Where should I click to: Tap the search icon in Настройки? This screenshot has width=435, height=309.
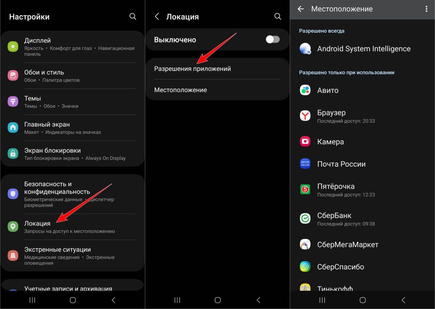[133, 16]
